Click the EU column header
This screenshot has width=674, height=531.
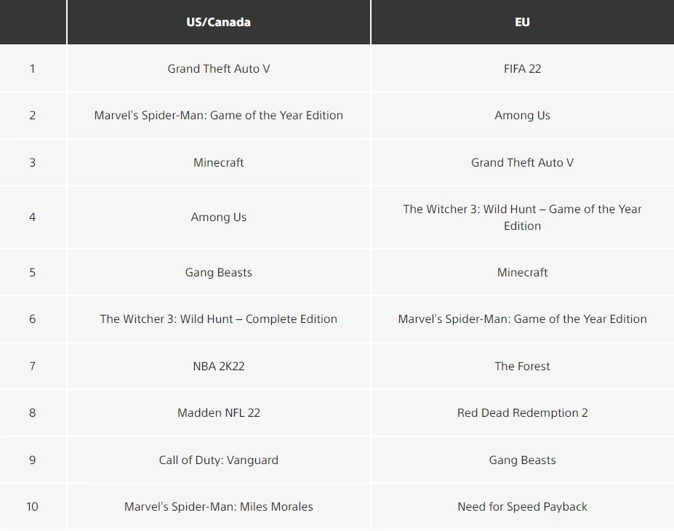point(522,22)
